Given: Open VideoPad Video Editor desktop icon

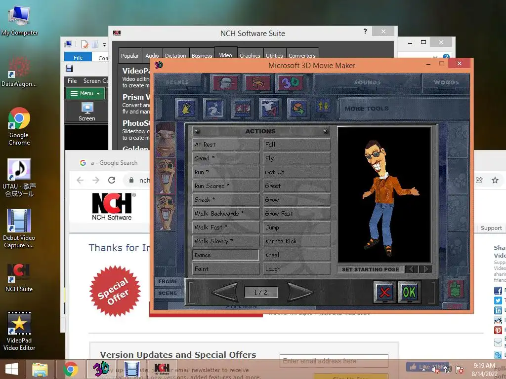Looking at the screenshot, I should tap(19, 331).
